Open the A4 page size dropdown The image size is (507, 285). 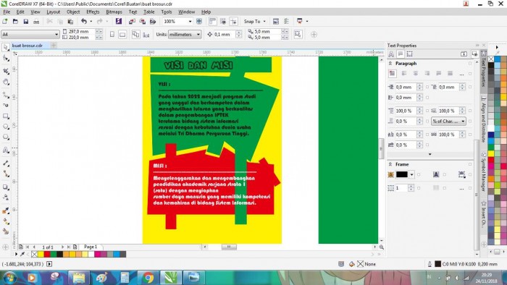click(56, 34)
